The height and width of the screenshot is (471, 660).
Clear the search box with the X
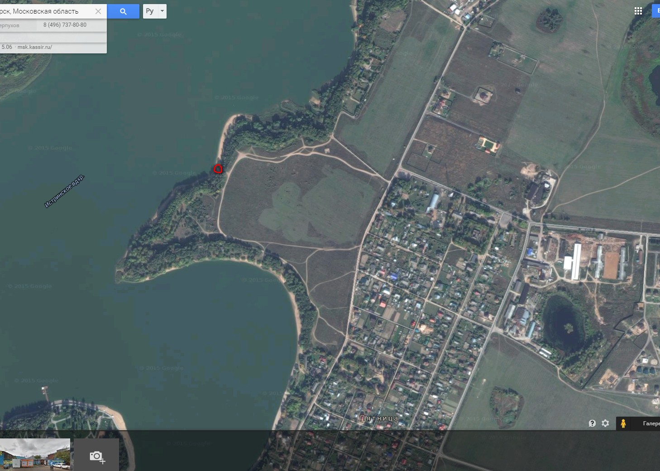(98, 11)
